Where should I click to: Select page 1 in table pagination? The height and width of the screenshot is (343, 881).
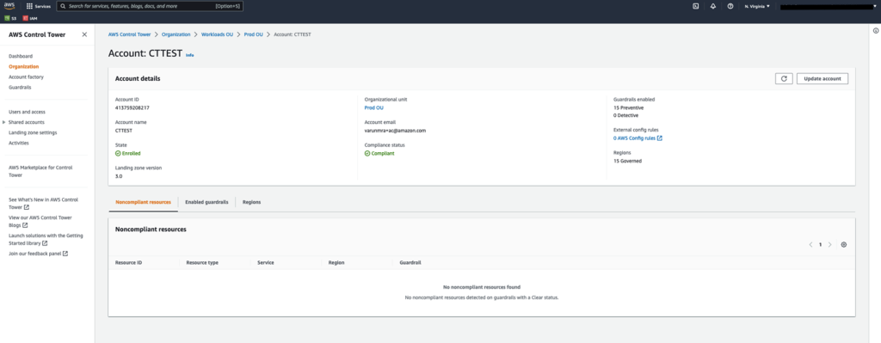coord(820,245)
